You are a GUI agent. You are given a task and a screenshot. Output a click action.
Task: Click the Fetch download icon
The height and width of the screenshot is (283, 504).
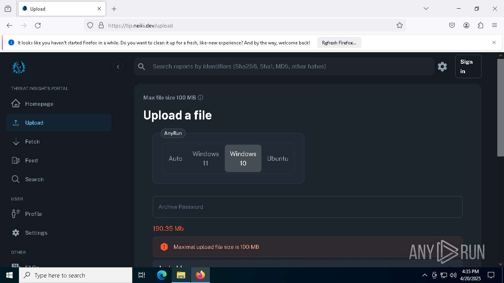coord(16,141)
